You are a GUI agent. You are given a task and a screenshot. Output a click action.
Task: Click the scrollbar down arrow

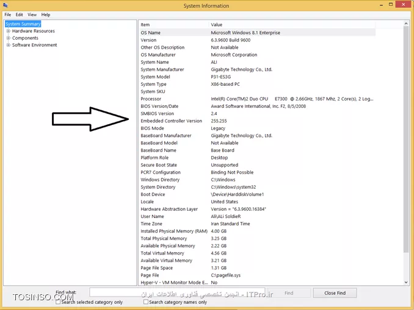[x=406, y=283]
